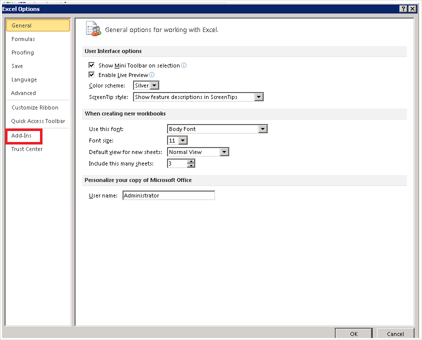
Task: Open the Font size dropdown
Action: [x=182, y=140]
